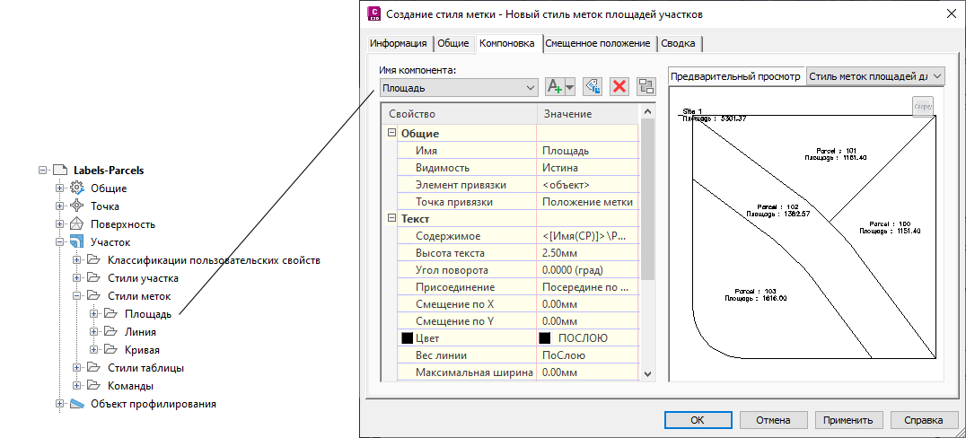The width and height of the screenshot is (966, 438).
Task: Click the gear icon next to Общие
Action: point(76,188)
